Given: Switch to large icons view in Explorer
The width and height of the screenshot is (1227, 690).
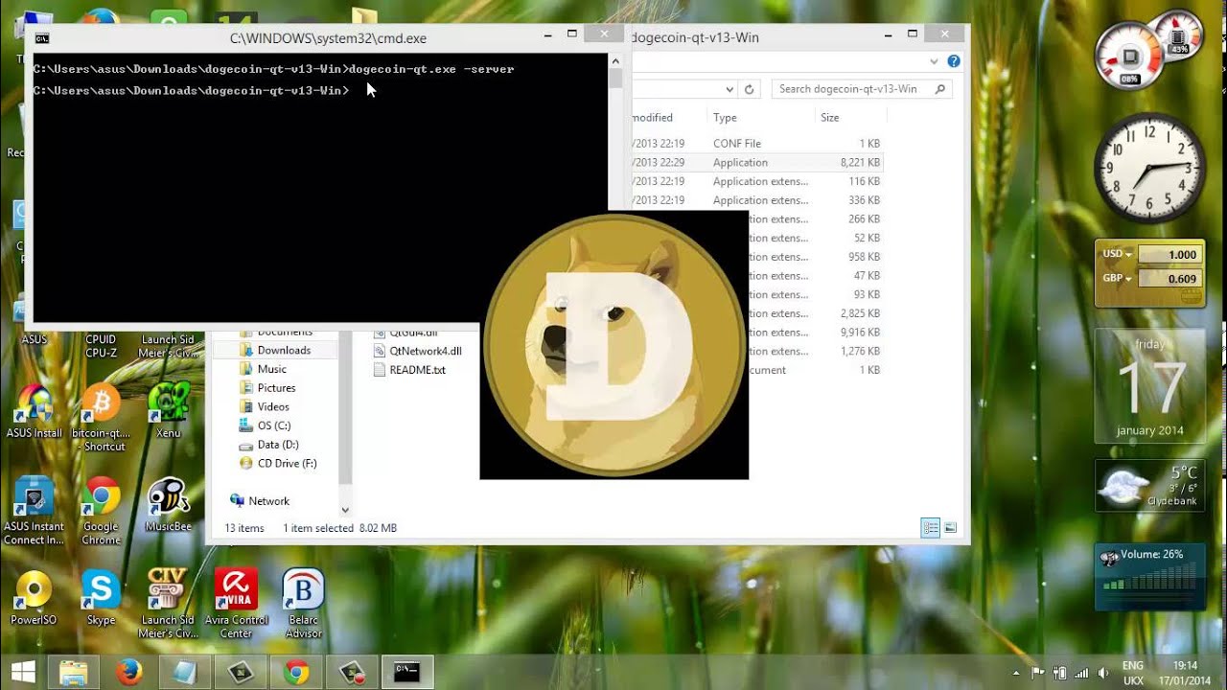Looking at the screenshot, I should [950, 527].
